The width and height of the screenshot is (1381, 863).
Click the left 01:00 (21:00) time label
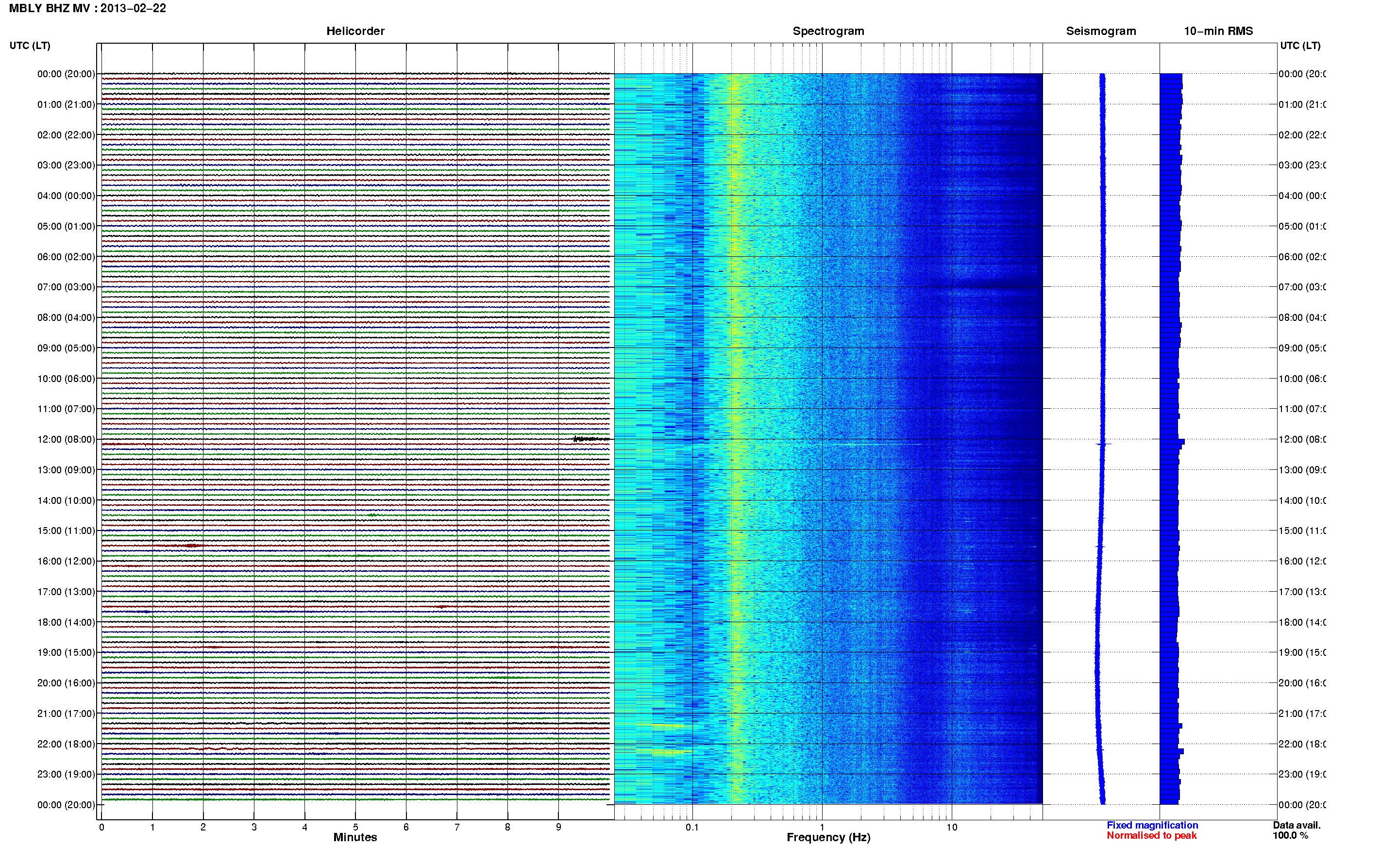point(66,104)
